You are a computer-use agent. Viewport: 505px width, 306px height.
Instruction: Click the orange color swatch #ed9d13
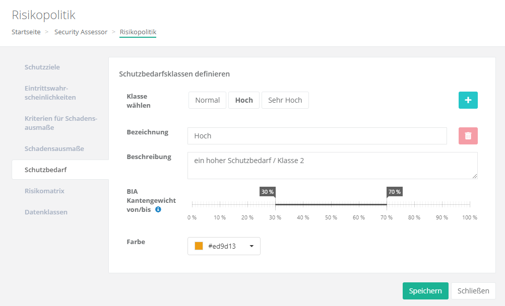click(199, 246)
